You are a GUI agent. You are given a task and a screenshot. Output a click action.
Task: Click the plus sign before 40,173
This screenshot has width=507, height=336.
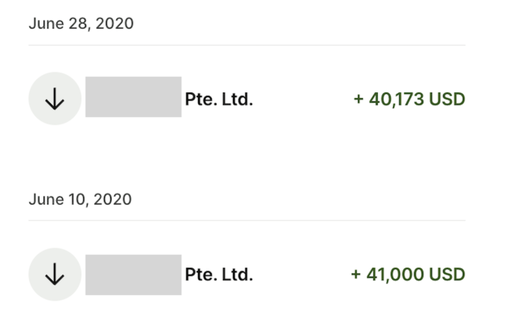(358, 99)
